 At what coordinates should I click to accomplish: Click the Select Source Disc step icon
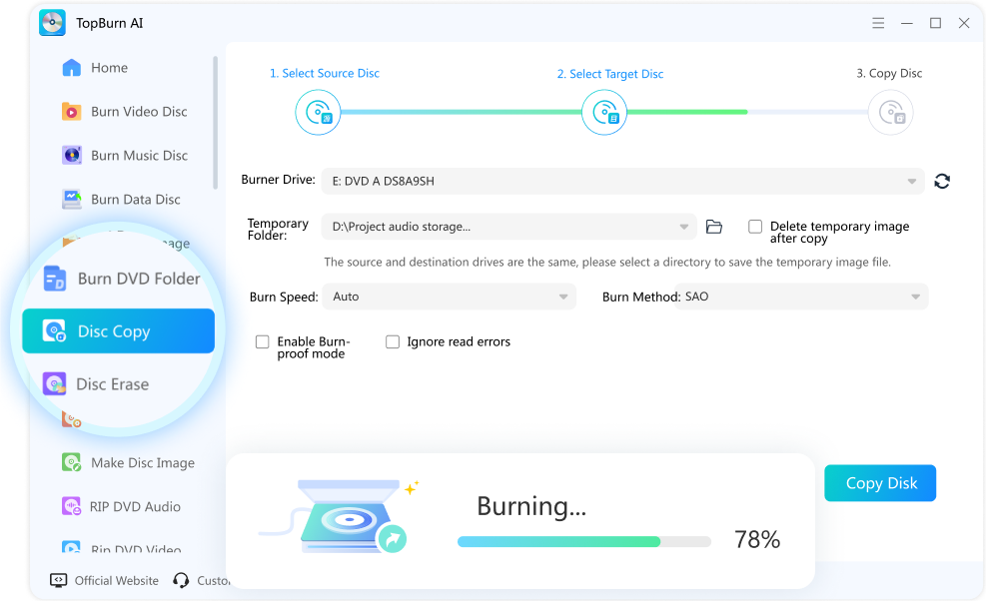click(x=318, y=113)
